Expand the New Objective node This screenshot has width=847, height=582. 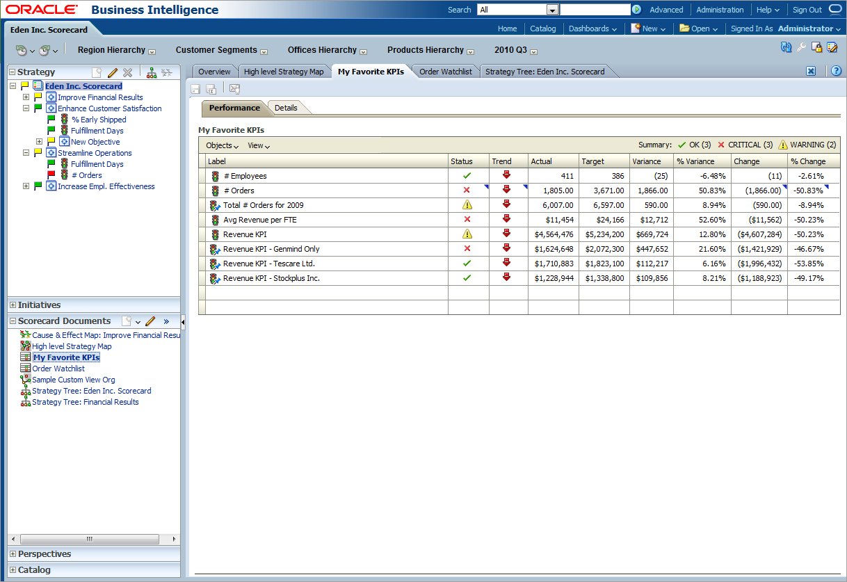[39, 142]
